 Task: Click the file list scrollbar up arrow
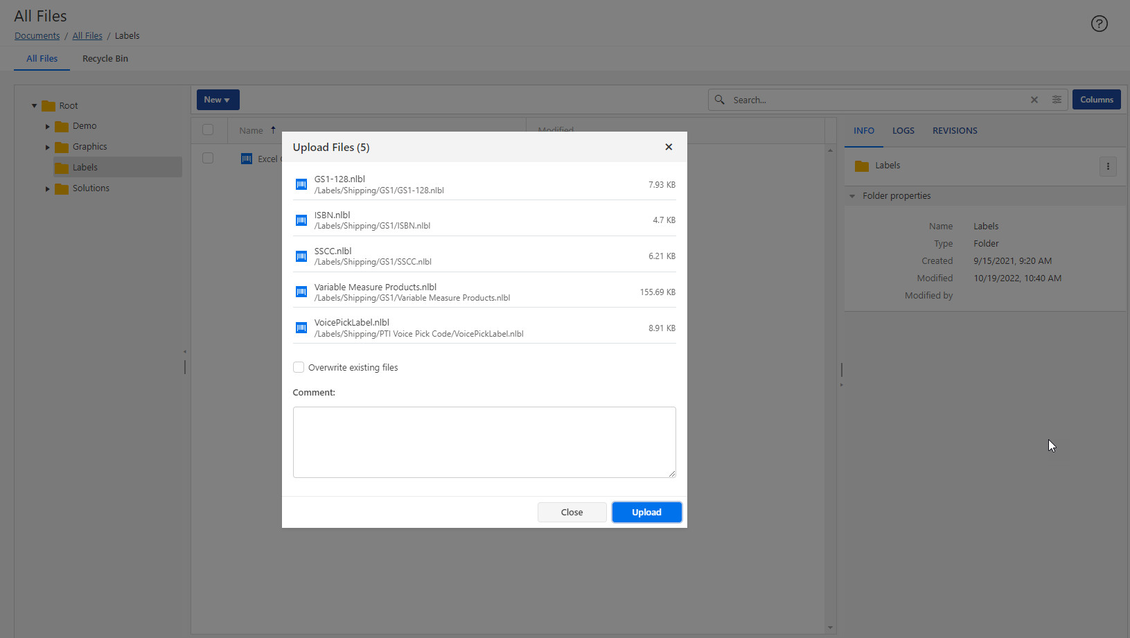830,150
